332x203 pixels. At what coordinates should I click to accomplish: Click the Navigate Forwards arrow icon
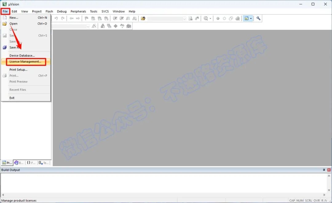78,18
